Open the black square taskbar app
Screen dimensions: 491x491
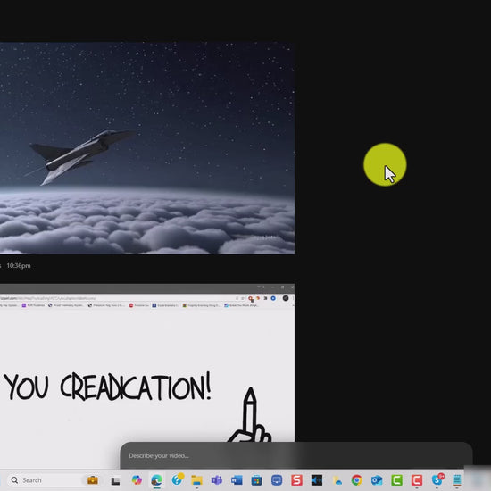point(317,480)
